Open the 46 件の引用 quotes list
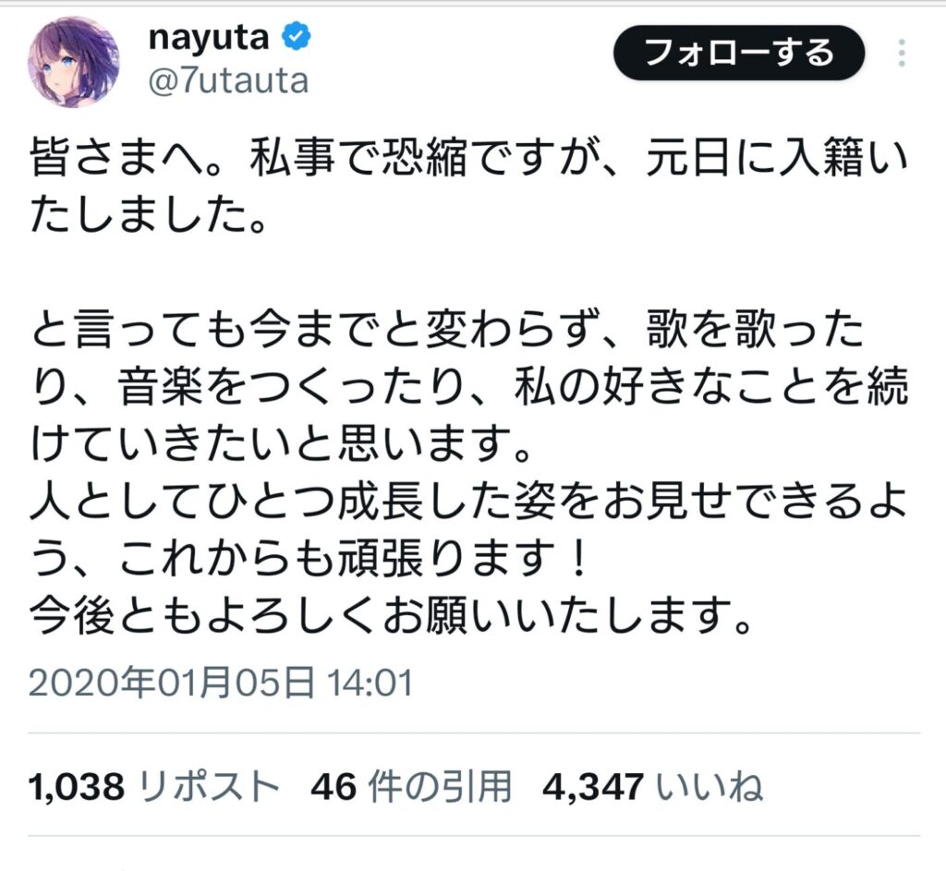Image resolution: width=946 pixels, height=871 pixels. [411, 786]
